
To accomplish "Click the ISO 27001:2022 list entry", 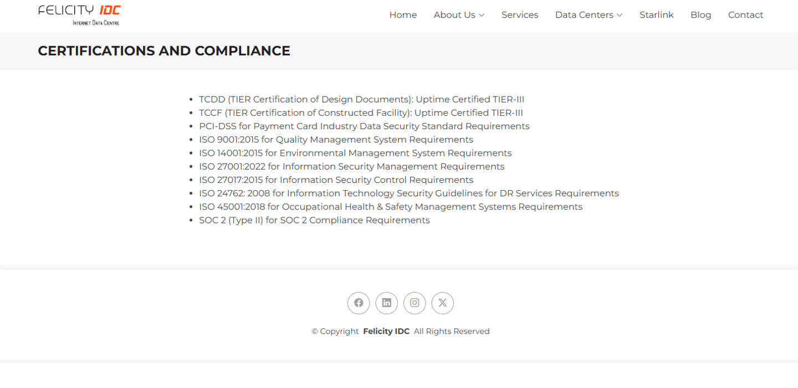I will pos(351,167).
